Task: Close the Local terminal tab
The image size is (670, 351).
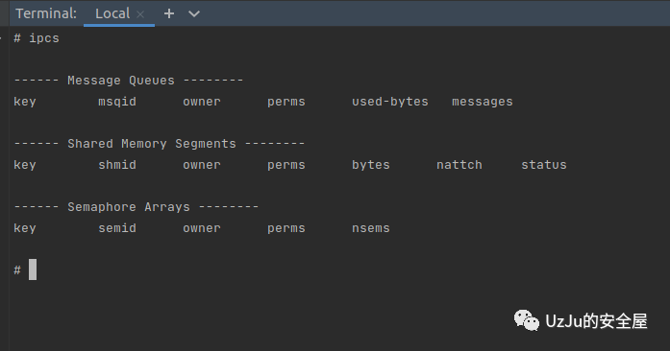Action: point(140,14)
